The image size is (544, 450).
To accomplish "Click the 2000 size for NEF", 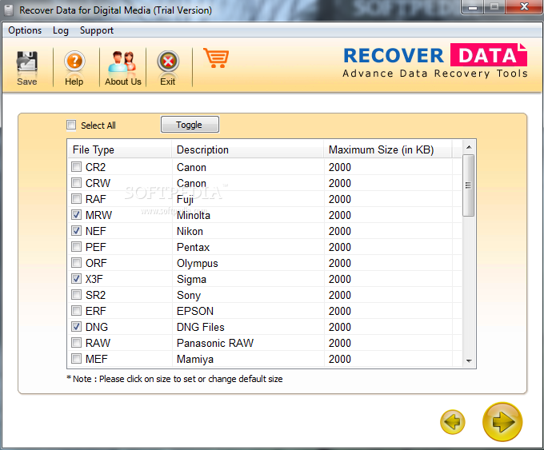I will click(x=340, y=231).
